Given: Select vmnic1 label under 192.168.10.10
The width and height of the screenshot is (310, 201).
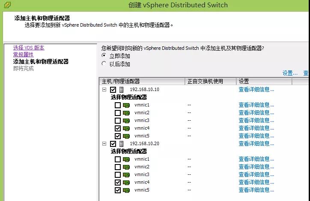Looking at the screenshot, I should tap(142, 105).
